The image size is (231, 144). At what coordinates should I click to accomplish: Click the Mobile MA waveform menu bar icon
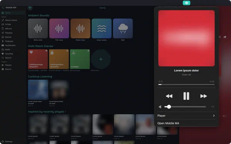click(x=186, y=3)
